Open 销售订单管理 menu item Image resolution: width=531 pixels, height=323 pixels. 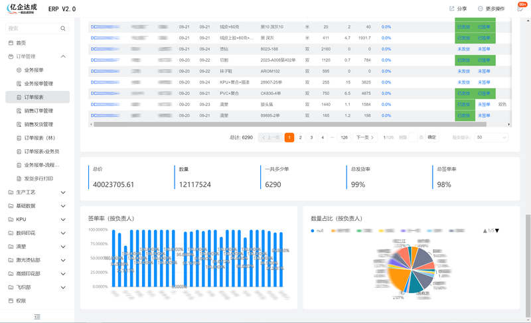click(x=38, y=111)
